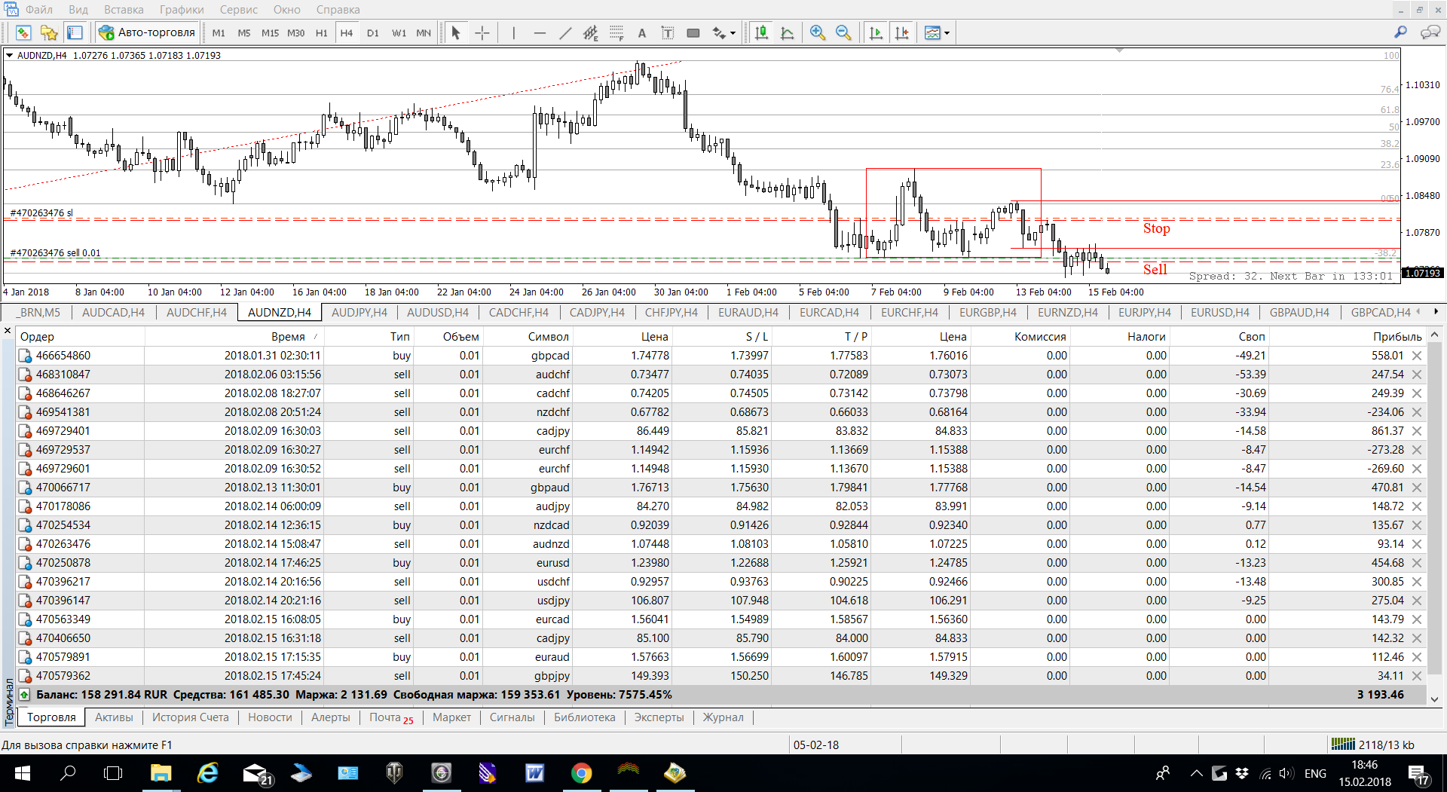Viewport: 1447px width, 792px height.
Task: Select the vertical line drawing tool
Action: [513, 32]
